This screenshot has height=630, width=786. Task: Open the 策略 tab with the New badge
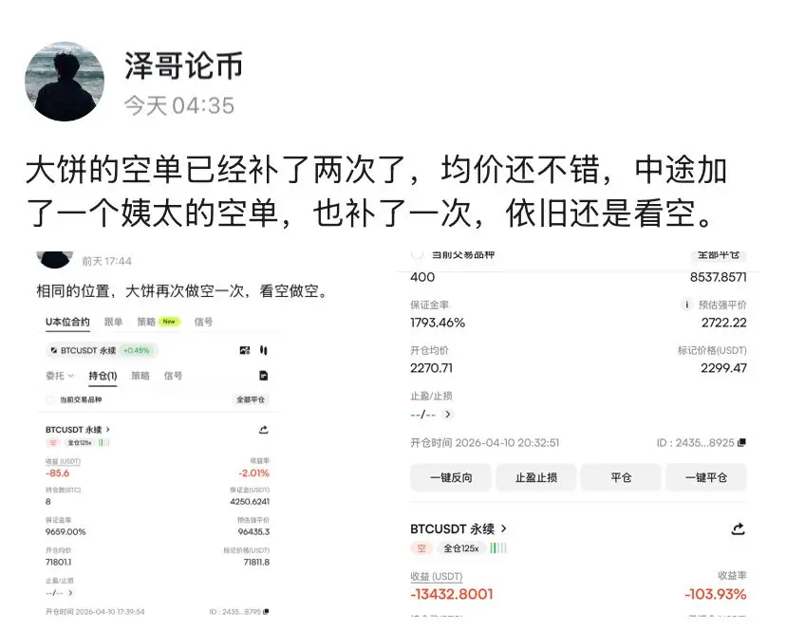pos(159,322)
